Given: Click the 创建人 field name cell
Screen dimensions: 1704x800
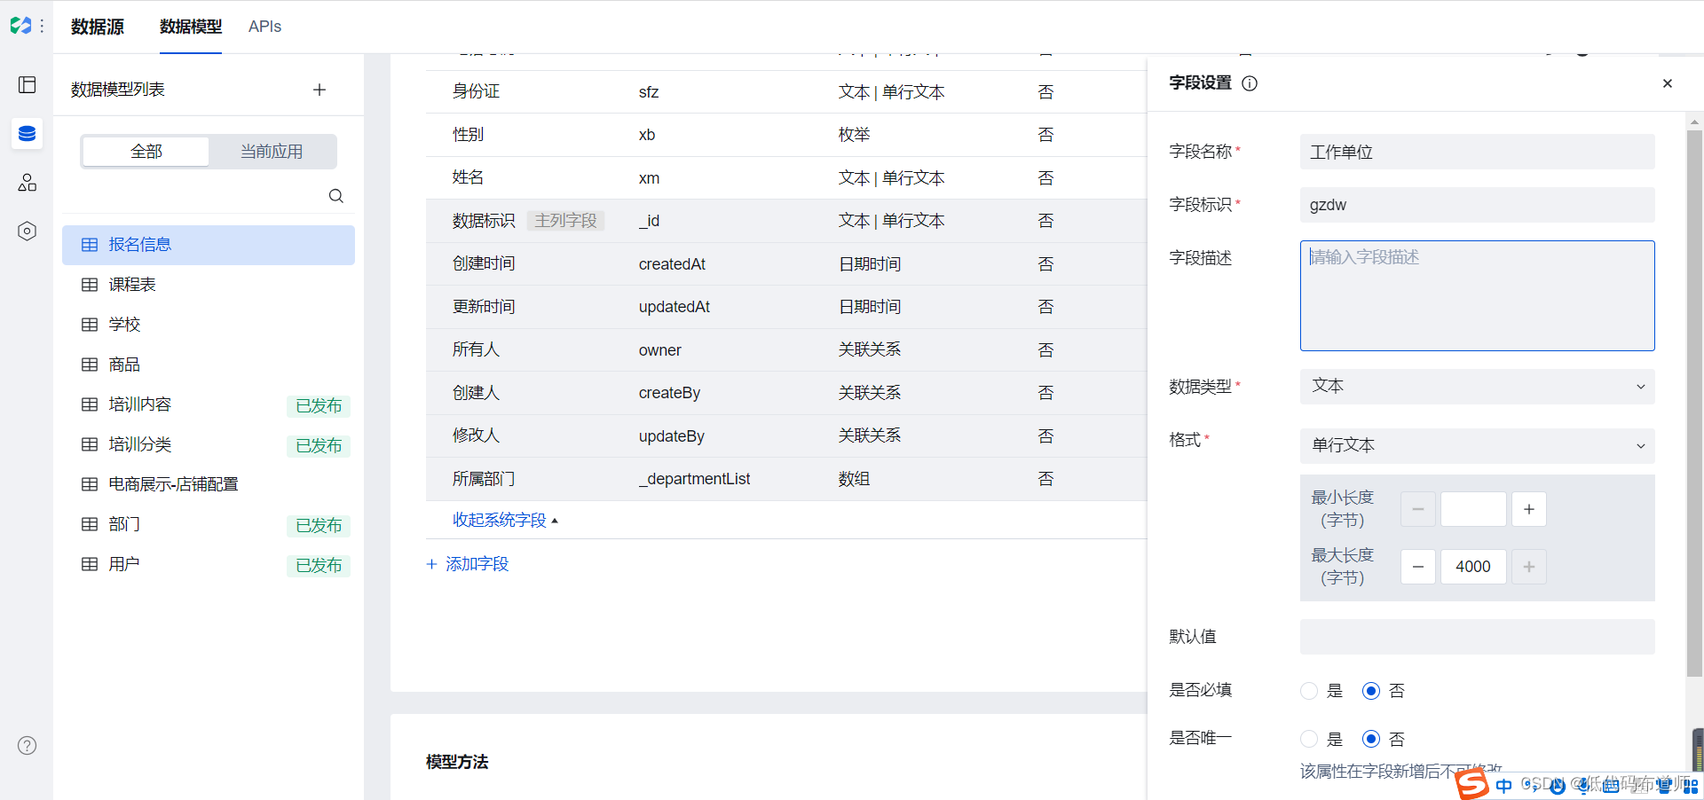Looking at the screenshot, I should (477, 393).
